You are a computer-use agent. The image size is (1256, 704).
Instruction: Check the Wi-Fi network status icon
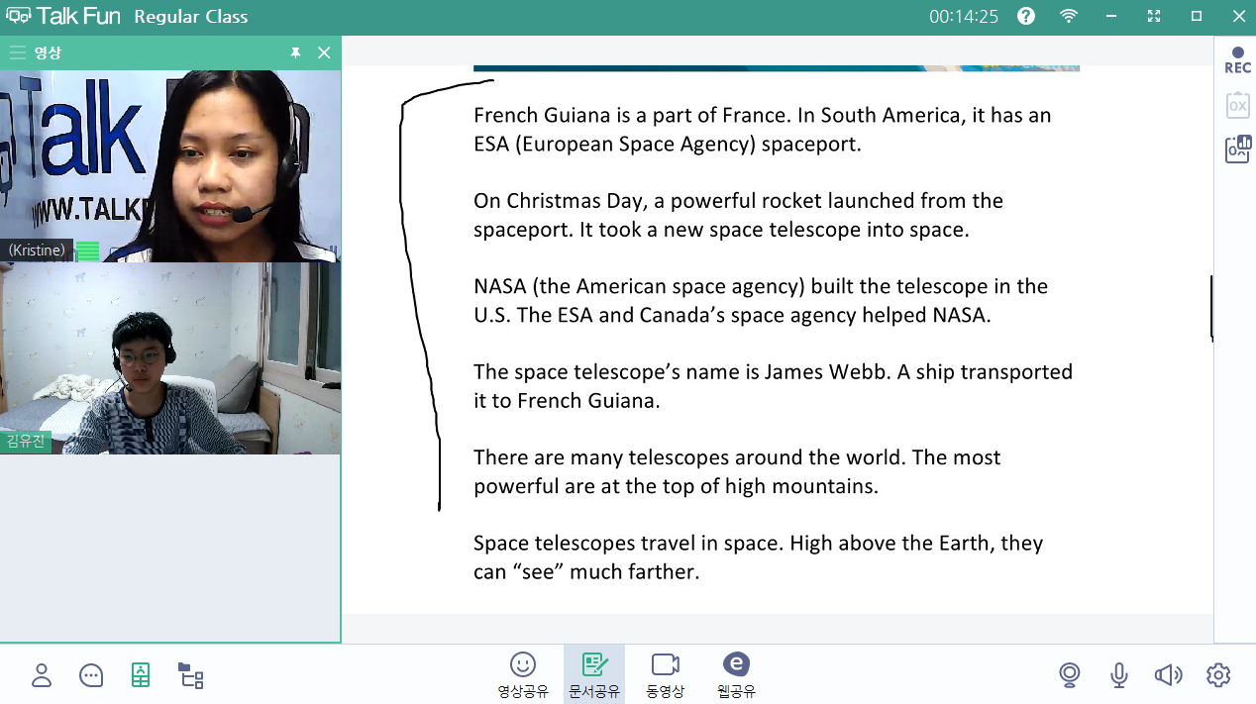click(x=1068, y=17)
